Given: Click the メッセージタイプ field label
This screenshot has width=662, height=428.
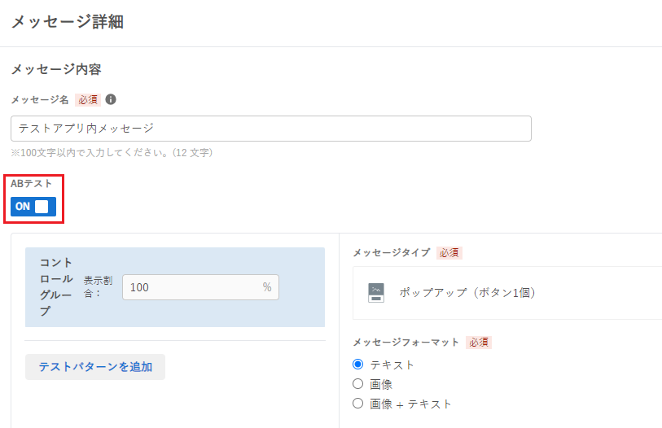Looking at the screenshot, I should coord(392,253).
